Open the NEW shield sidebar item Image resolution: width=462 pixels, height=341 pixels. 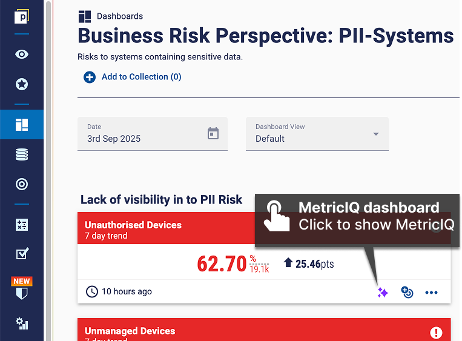tap(22, 288)
